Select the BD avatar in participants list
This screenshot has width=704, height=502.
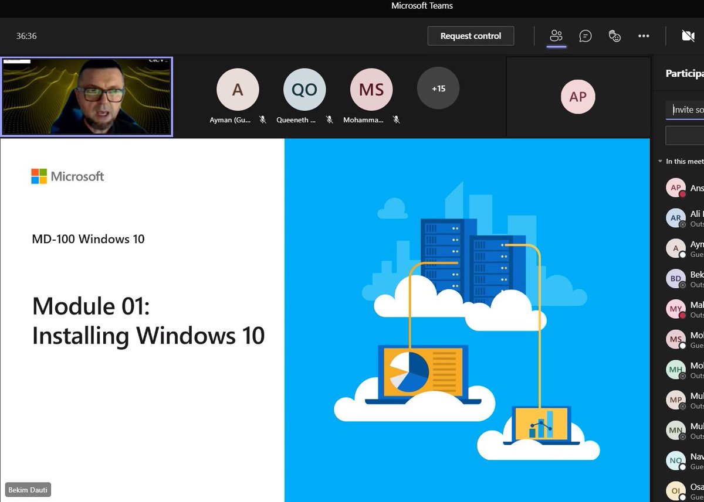pyautogui.click(x=676, y=279)
